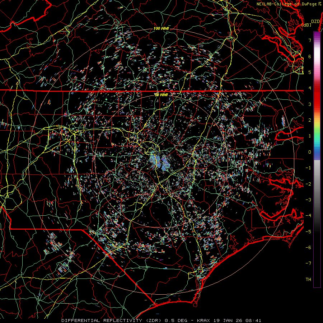Click the -1 dB tick label on the scale
Image resolution: width=323 pixels, height=323 pixels.
tap(308, 168)
